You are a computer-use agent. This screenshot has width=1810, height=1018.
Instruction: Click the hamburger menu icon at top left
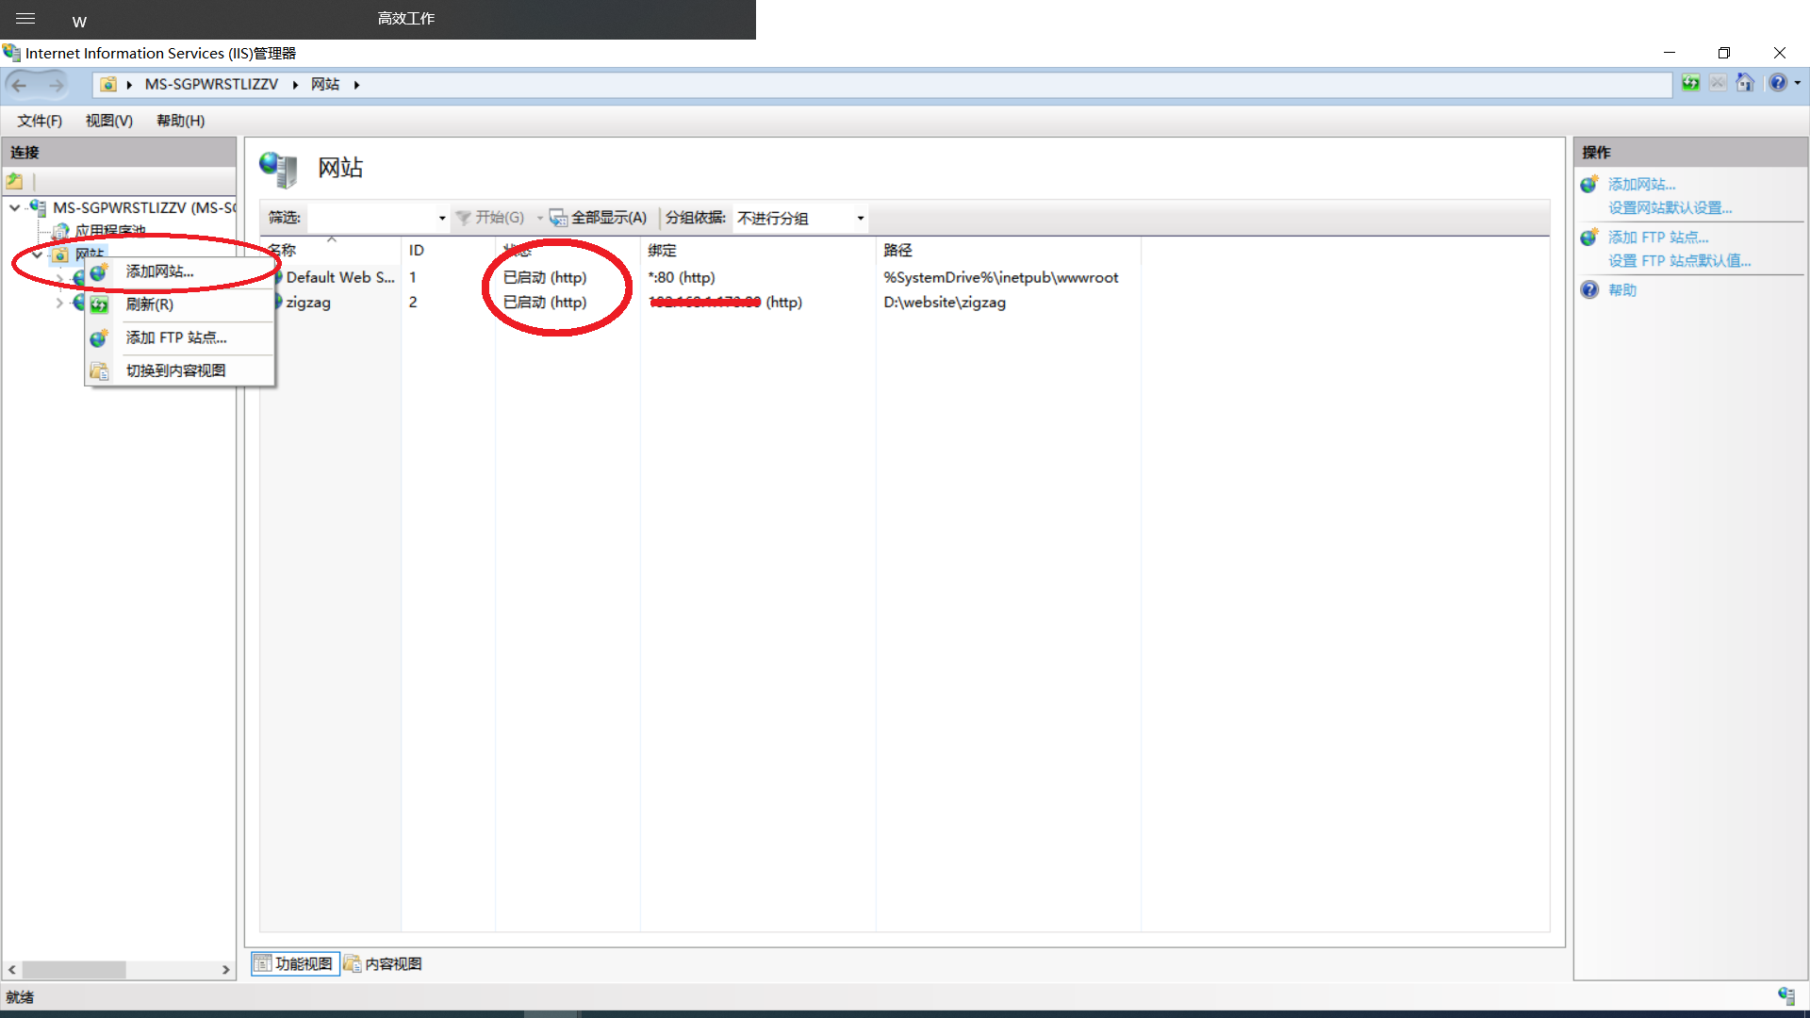pyautogui.click(x=25, y=19)
